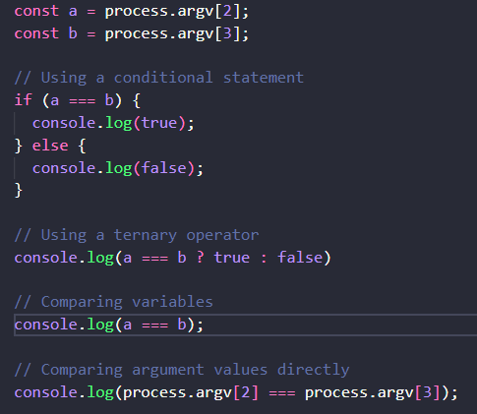The image size is (477, 414).
Task: Click the comment '// Comparing variables'
Action: tap(114, 302)
